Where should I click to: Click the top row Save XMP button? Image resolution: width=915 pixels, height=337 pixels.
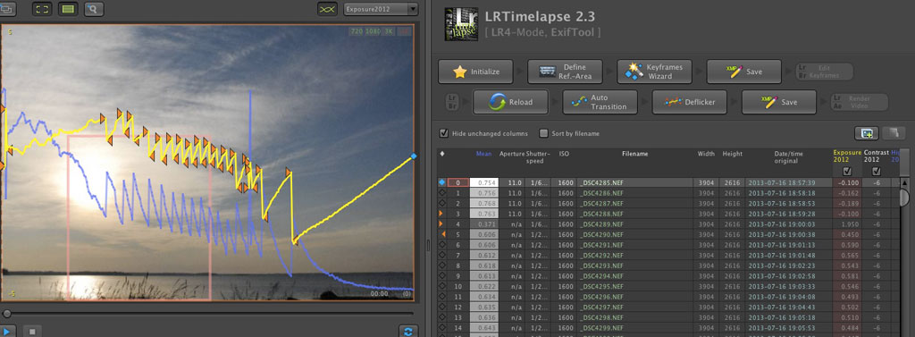click(x=744, y=72)
